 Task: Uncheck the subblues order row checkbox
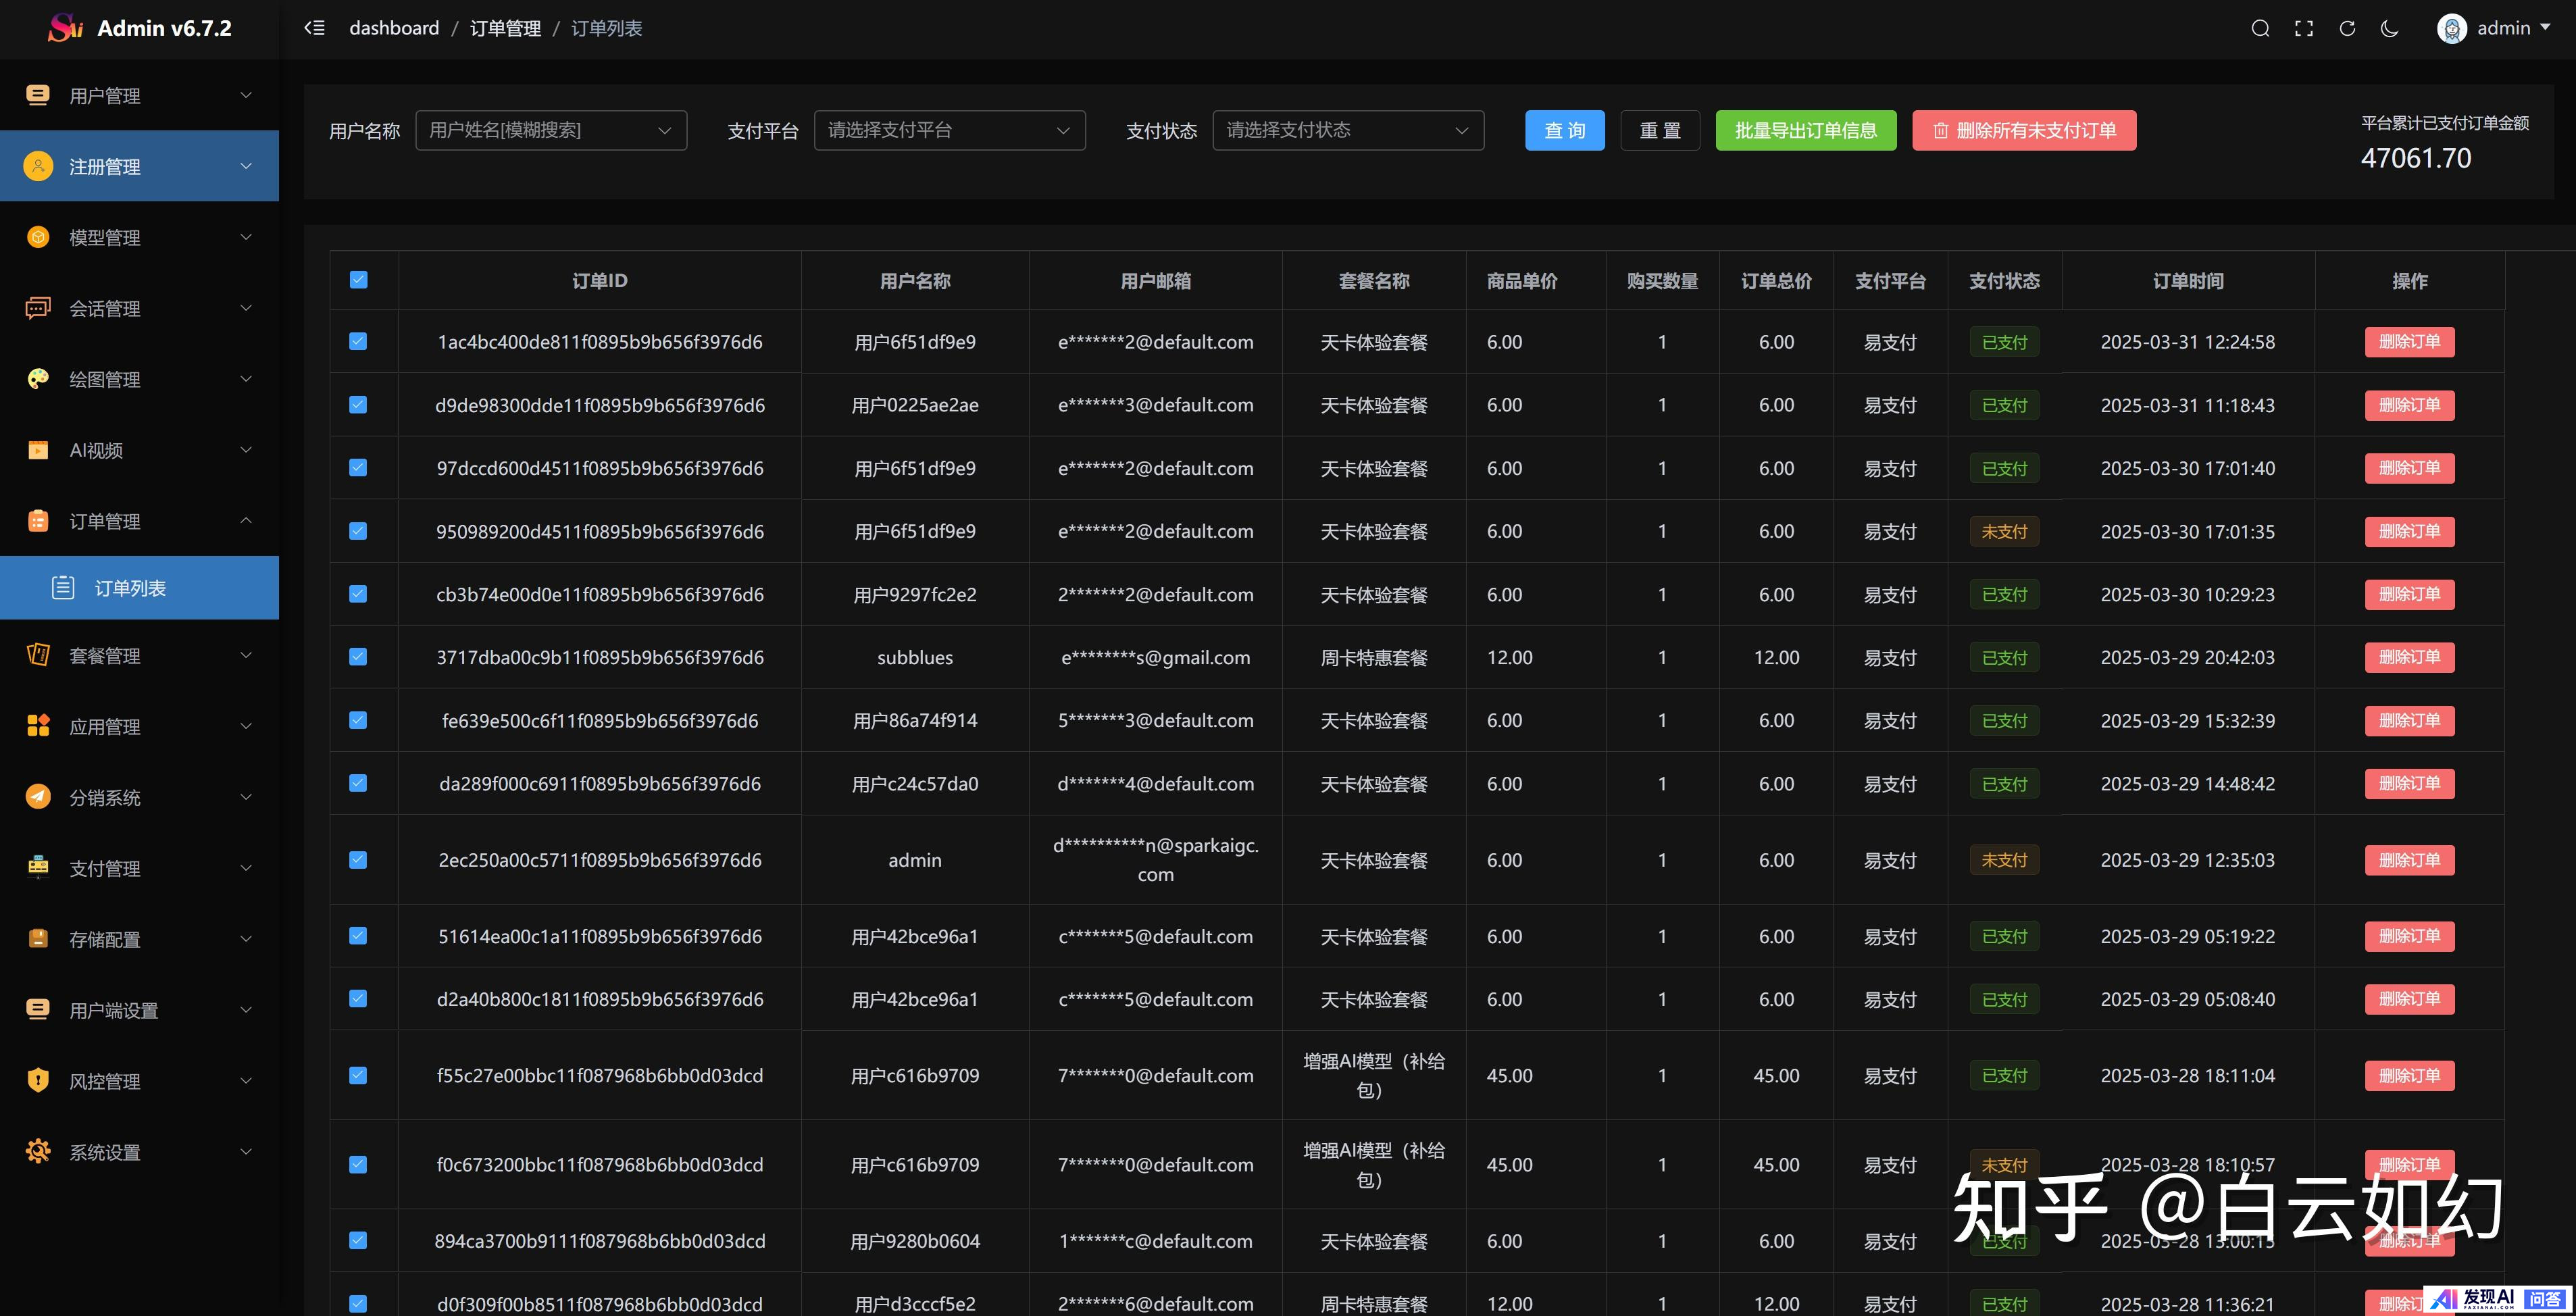click(358, 657)
